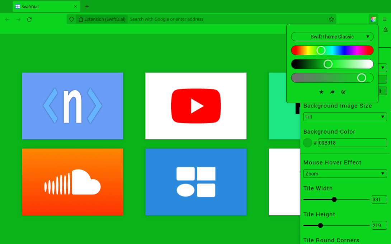The image size is (391, 244).
Task: Adjust the Tile Width slider
Action: 336,200
